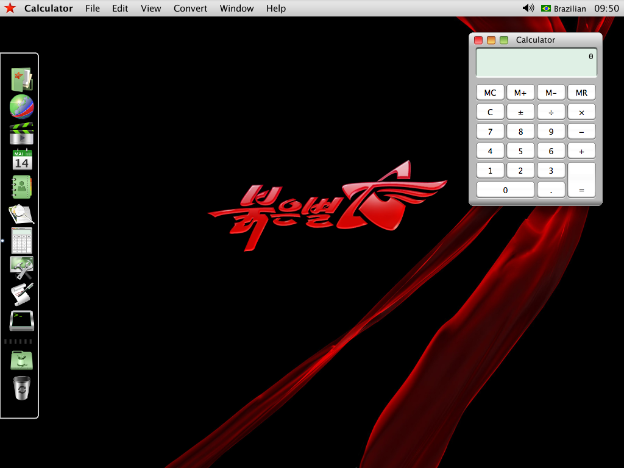The width and height of the screenshot is (624, 468).
Task: Click the equals (=) key
Action: (x=581, y=180)
